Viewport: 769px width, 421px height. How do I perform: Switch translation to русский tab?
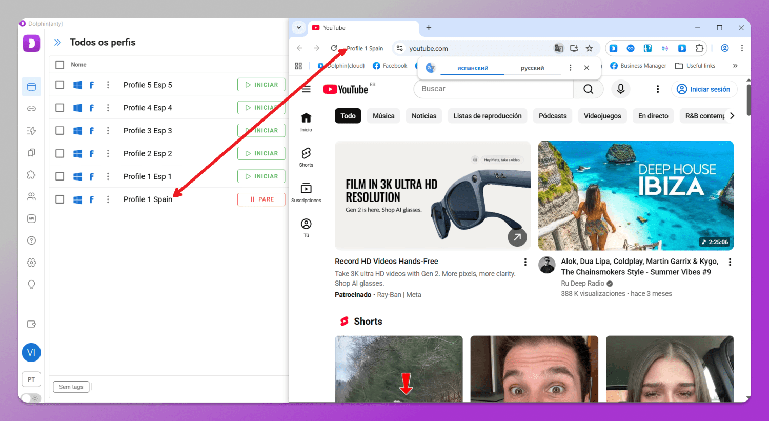coord(532,68)
